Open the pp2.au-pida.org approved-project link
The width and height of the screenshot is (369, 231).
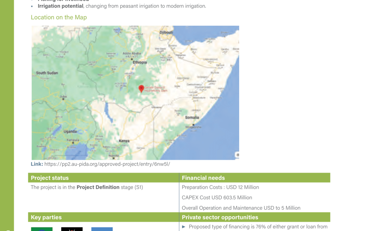(107, 164)
